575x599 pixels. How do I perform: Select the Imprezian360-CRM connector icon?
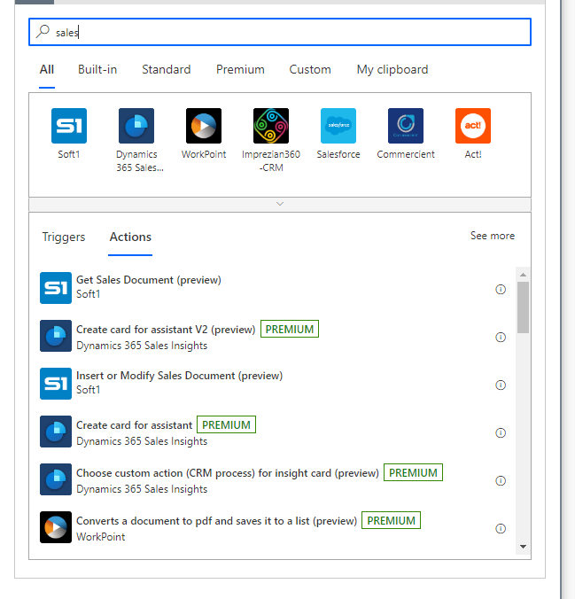(x=271, y=126)
